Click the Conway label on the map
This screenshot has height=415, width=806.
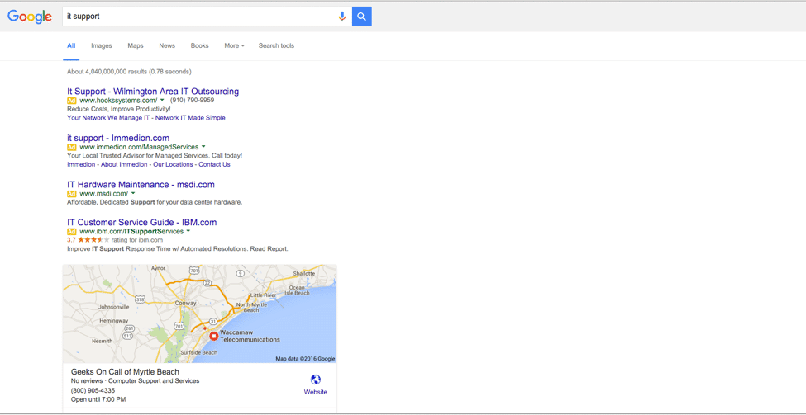point(186,303)
